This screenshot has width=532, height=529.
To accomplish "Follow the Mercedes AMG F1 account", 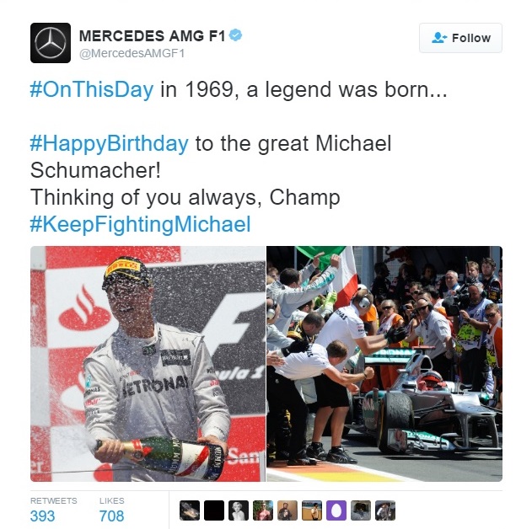I will (460, 38).
